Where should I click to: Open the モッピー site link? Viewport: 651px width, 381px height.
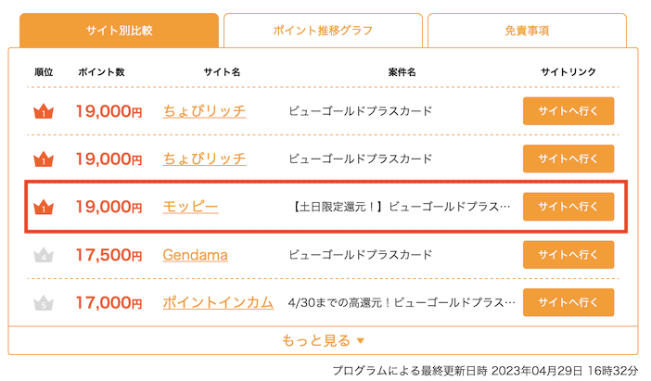tap(190, 207)
